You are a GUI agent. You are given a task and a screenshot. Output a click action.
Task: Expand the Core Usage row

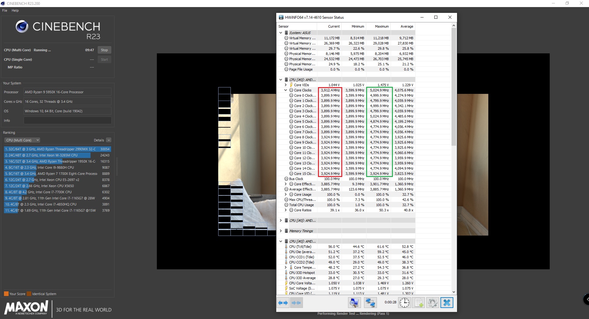coord(285,194)
